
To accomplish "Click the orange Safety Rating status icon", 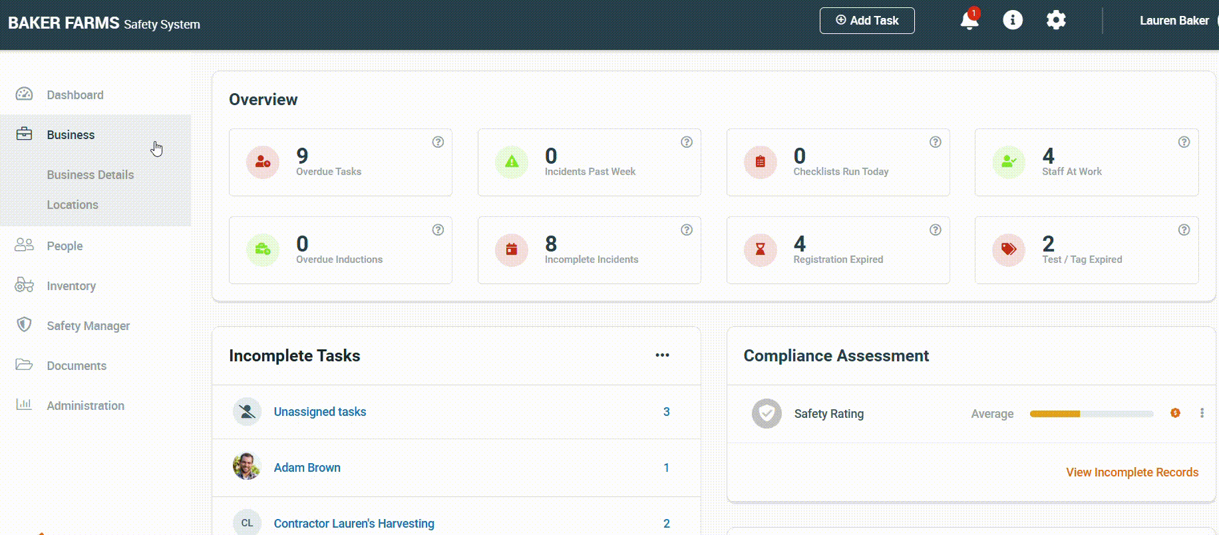I will [1175, 413].
